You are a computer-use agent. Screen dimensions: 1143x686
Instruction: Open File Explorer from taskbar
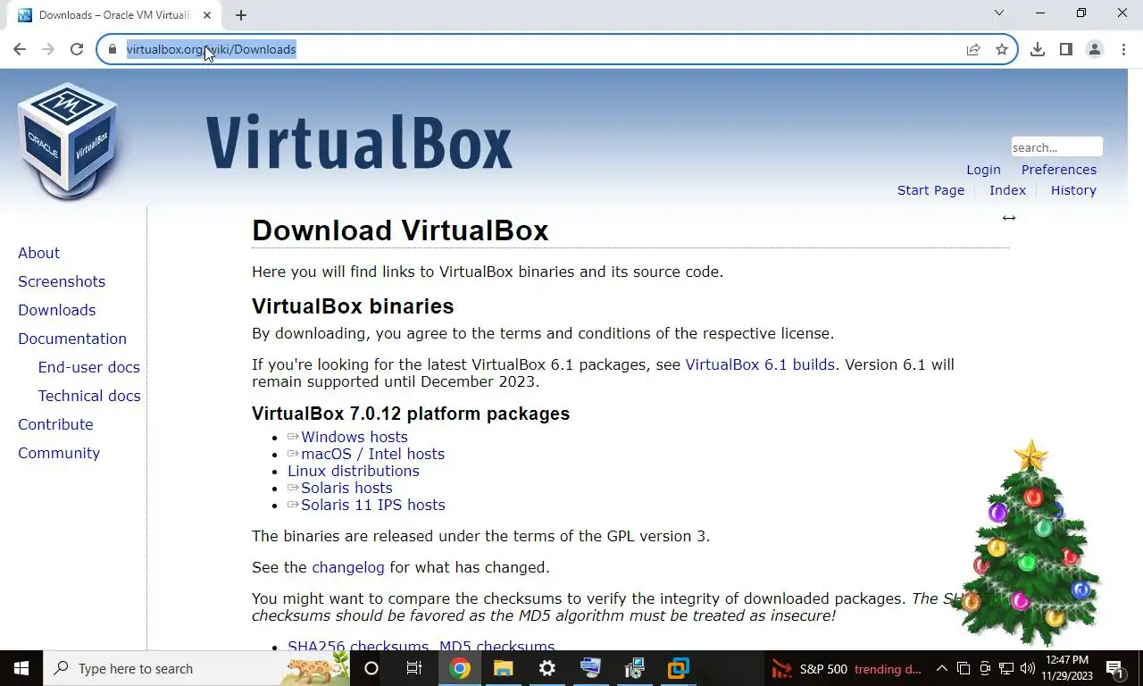click(504, 668)
